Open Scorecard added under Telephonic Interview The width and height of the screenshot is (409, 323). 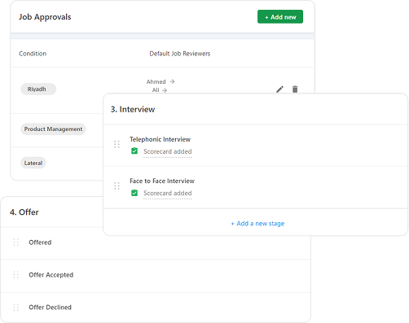click(x=168, y=151)
